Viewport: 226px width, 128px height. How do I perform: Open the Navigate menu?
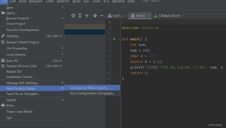tap(36, 1)
